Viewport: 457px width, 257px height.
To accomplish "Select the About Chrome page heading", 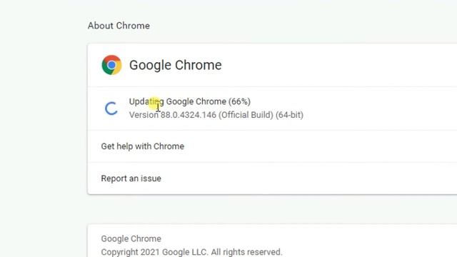I will click(119, 26).
